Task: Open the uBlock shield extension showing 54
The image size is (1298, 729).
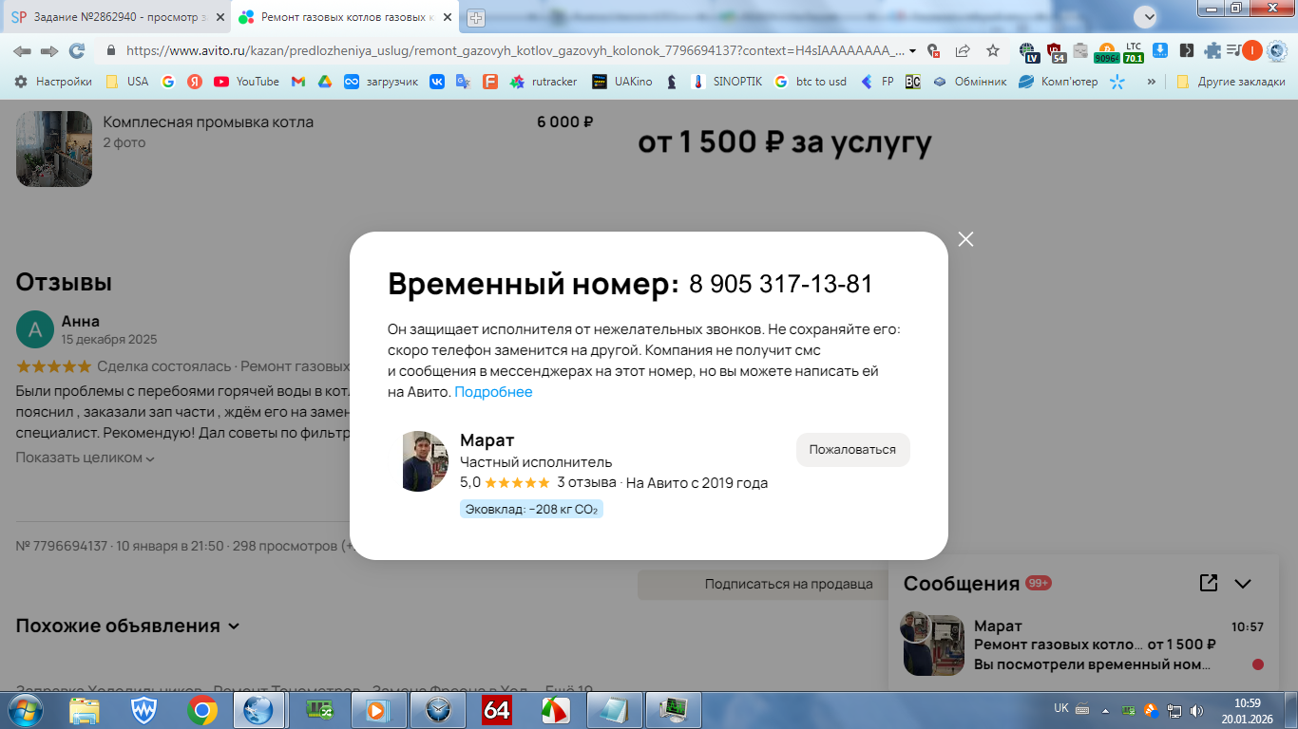Action: [x=1056, y=51]
